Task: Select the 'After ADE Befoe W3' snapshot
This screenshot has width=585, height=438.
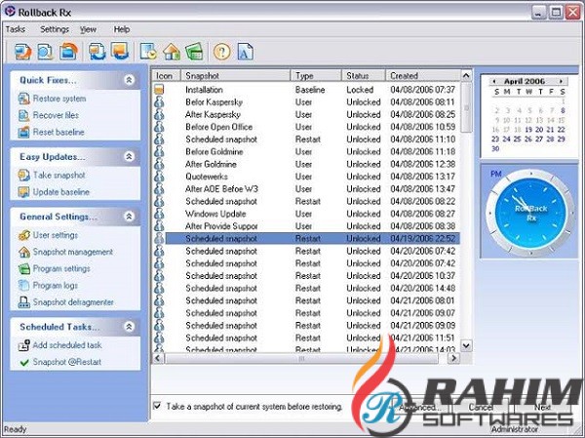Action: tap(307, 189)
